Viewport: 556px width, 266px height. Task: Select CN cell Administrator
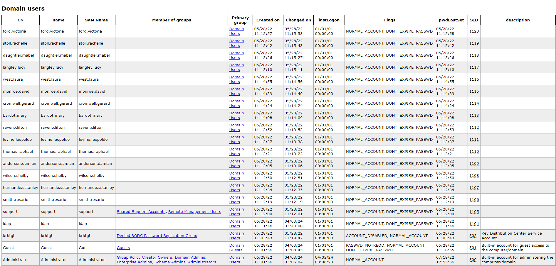pyautogui.click(x=21, y=260)
